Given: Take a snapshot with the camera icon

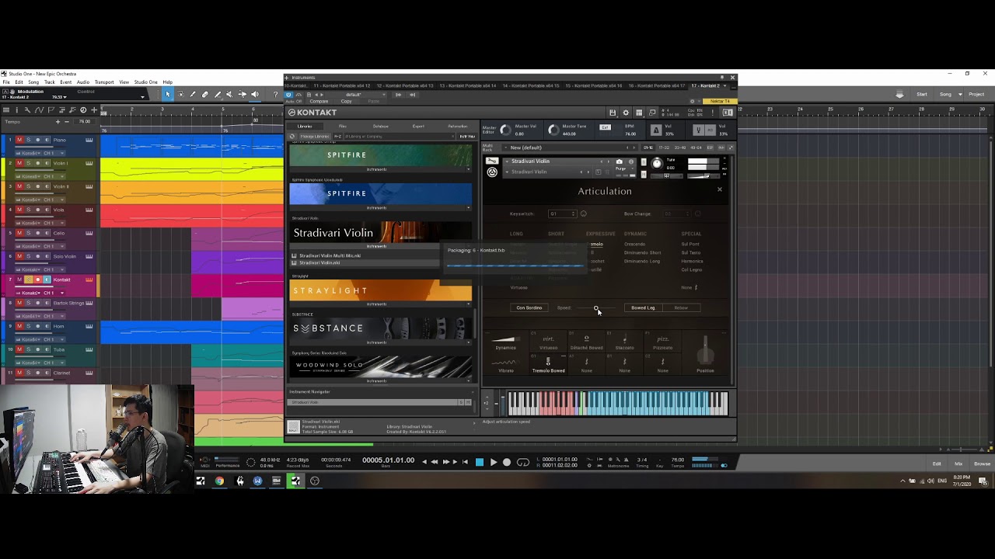Looking at the screenshot, I should [x=619, y=161].
